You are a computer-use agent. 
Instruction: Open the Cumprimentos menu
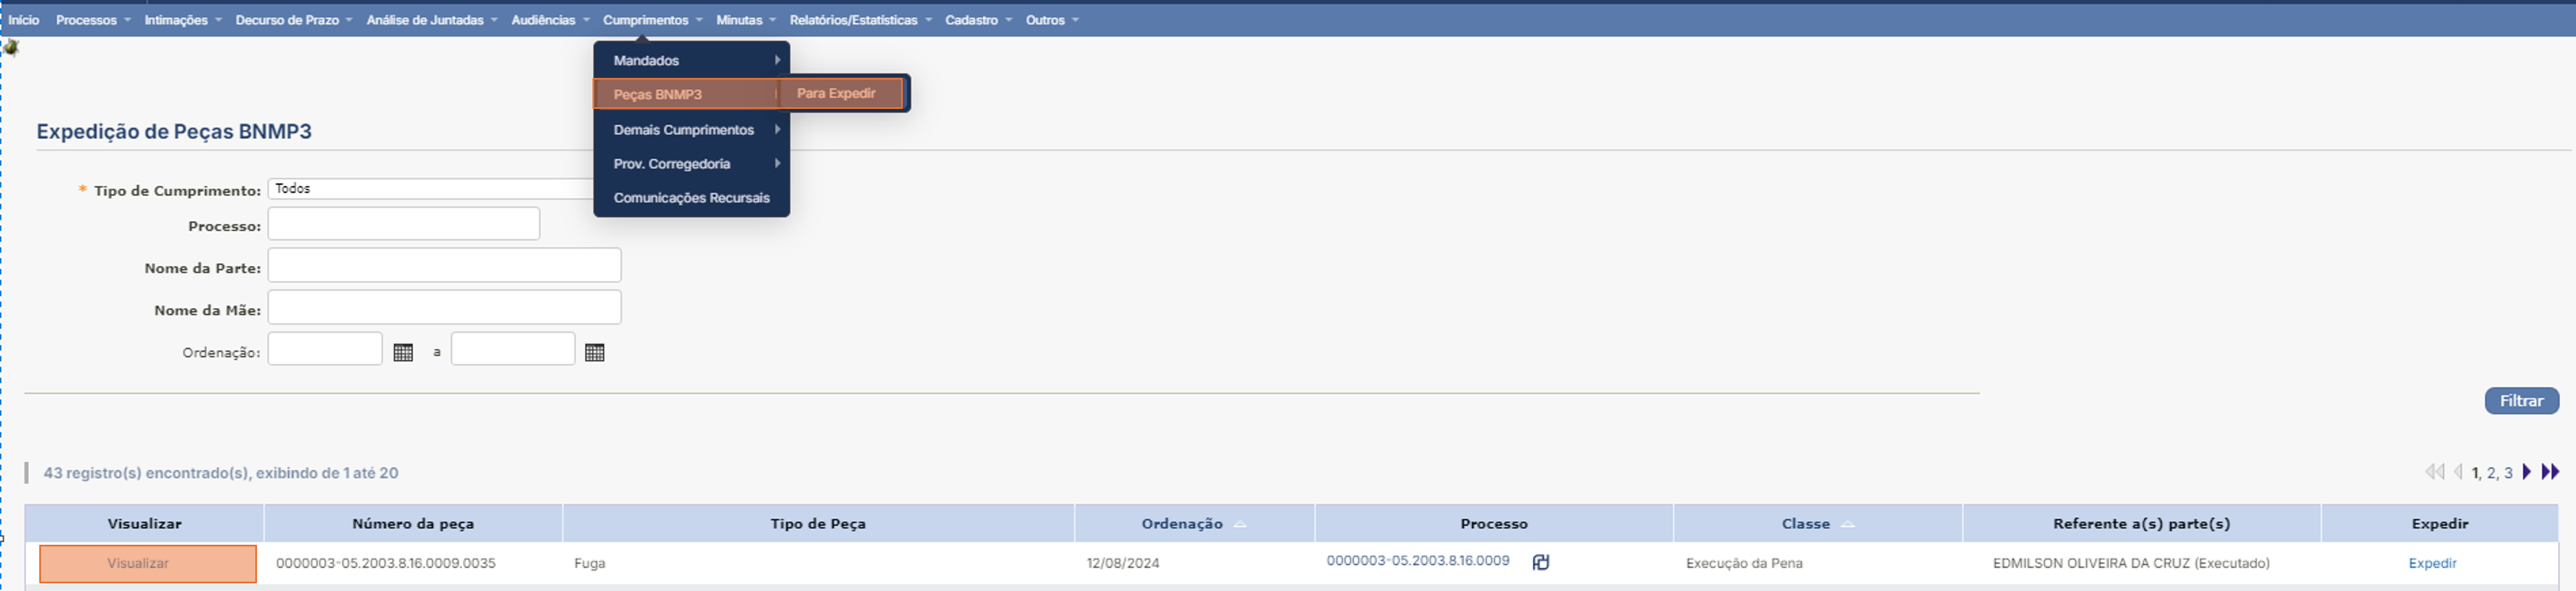(x=652, y=20)
